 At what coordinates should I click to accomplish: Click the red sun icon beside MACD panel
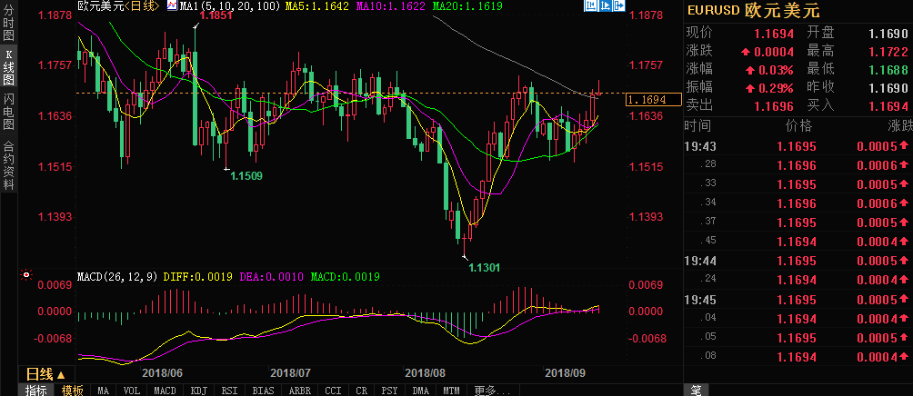[x=25, y=274]
